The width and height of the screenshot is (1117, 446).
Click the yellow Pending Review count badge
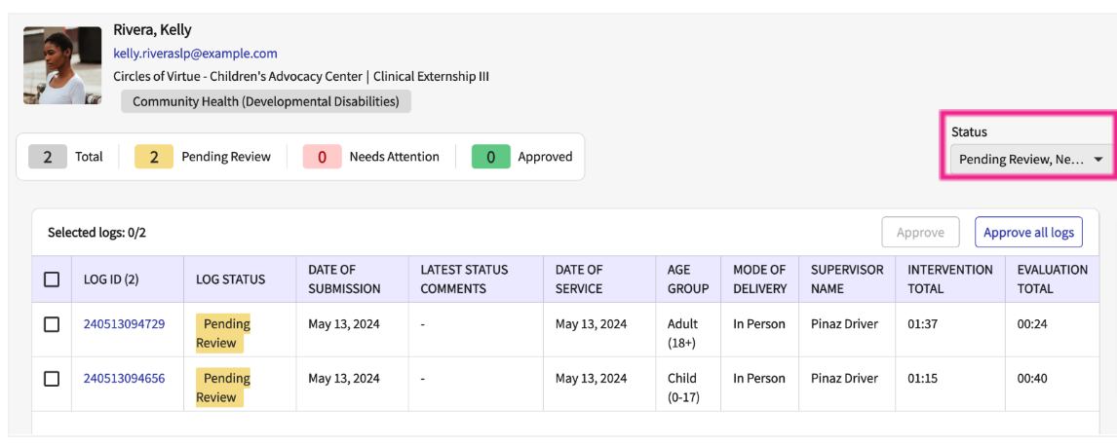tap(154, 157)
